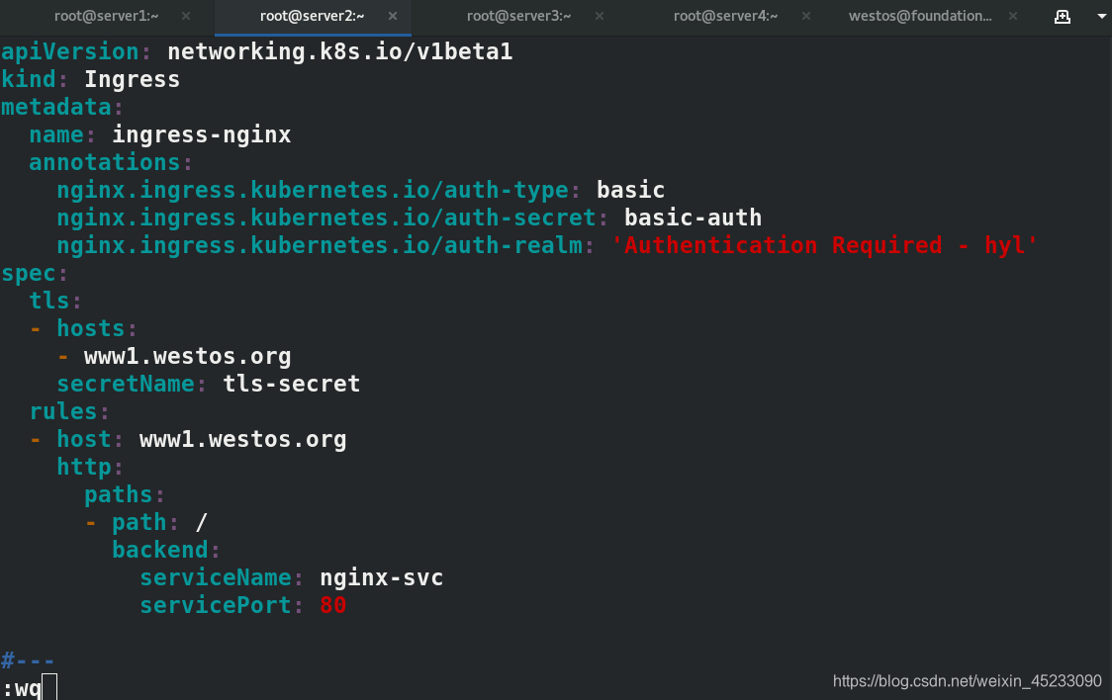Click the apiVersion key
1112x700 pixels.
70,51
